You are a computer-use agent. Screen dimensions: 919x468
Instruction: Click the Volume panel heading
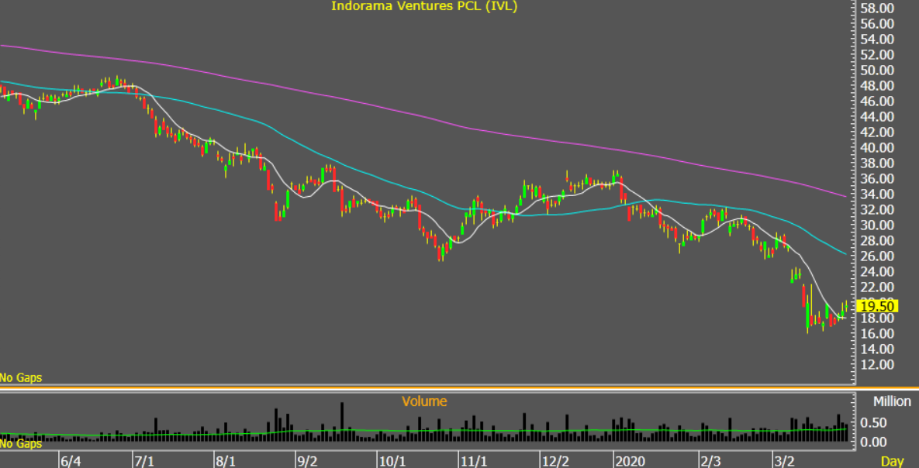coord(424,401)
